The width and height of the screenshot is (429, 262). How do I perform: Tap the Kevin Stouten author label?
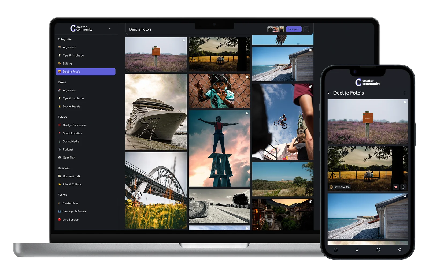point(340,187)
